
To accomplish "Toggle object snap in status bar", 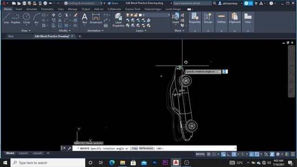I will tap(257, 154).
